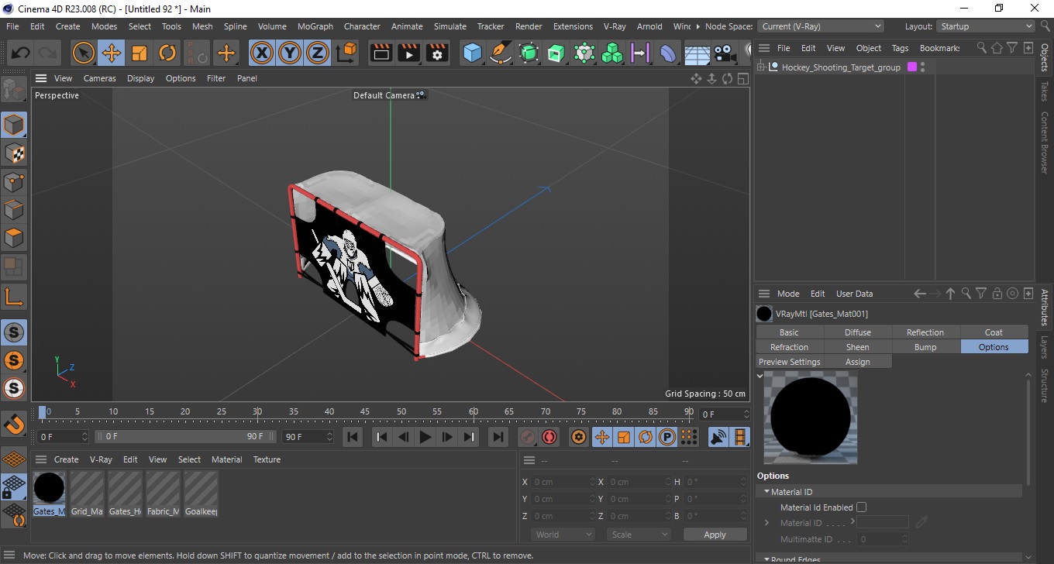
Task: Click Play Forwards button
Action: point(425,437)
